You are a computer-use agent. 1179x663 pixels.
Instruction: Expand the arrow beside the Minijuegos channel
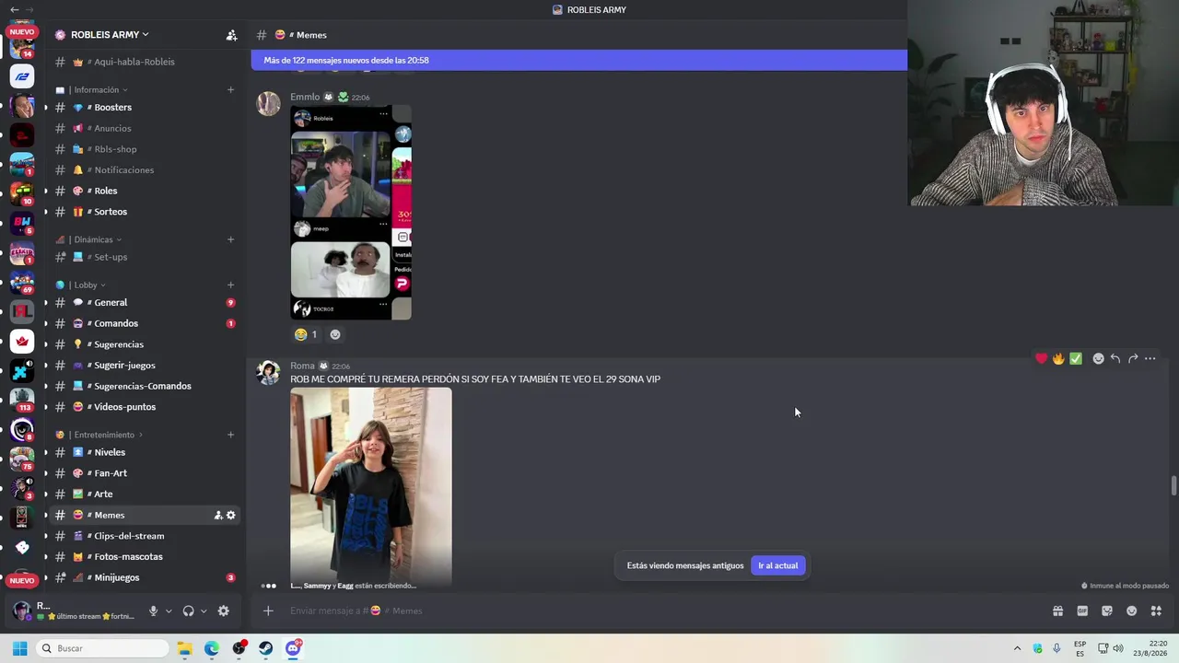(x=46, y=577)
